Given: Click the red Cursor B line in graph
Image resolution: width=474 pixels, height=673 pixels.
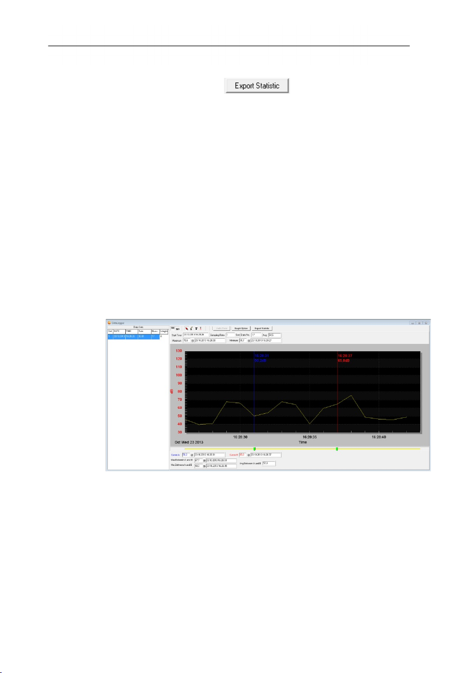Looking at the screenshot, I should point(337,393).
